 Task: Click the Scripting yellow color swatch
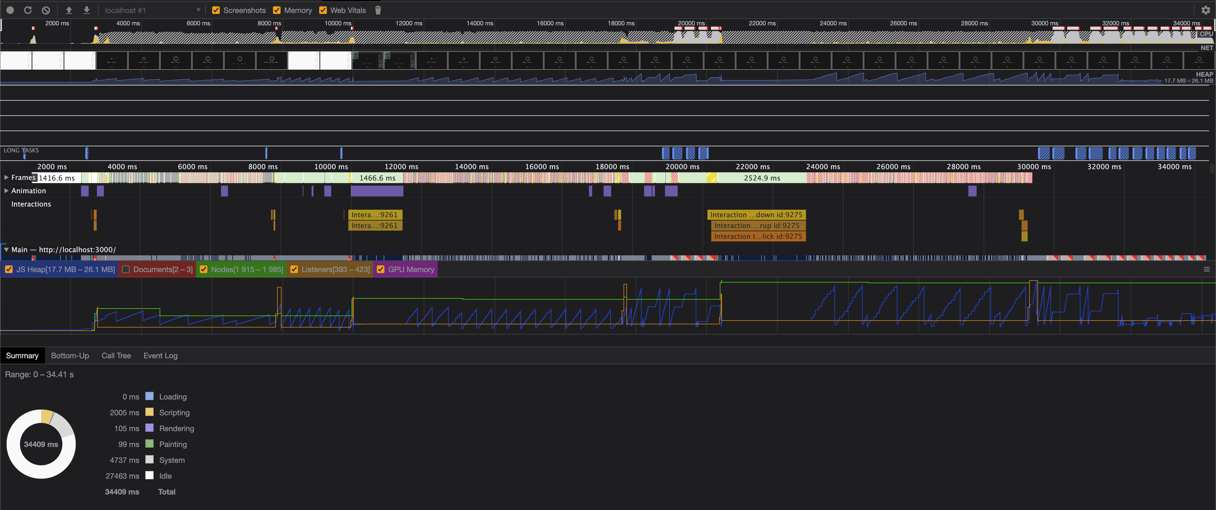point(150,412)
